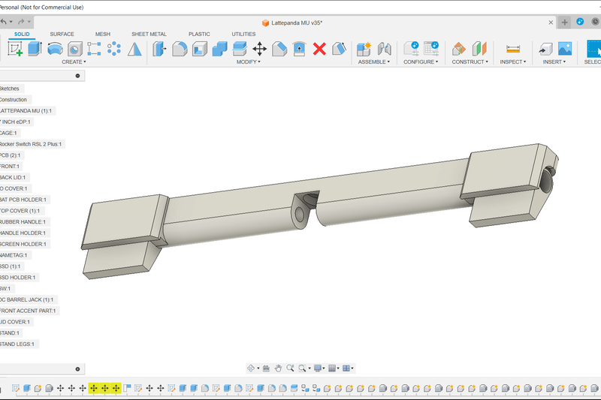Viewport: 601px width, 400px height.
Task: Select the Hole tool
Action: [x=75, y=49]
